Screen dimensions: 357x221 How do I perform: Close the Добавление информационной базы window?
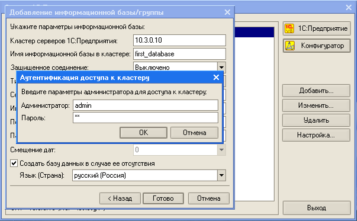[x=227, y=12]
